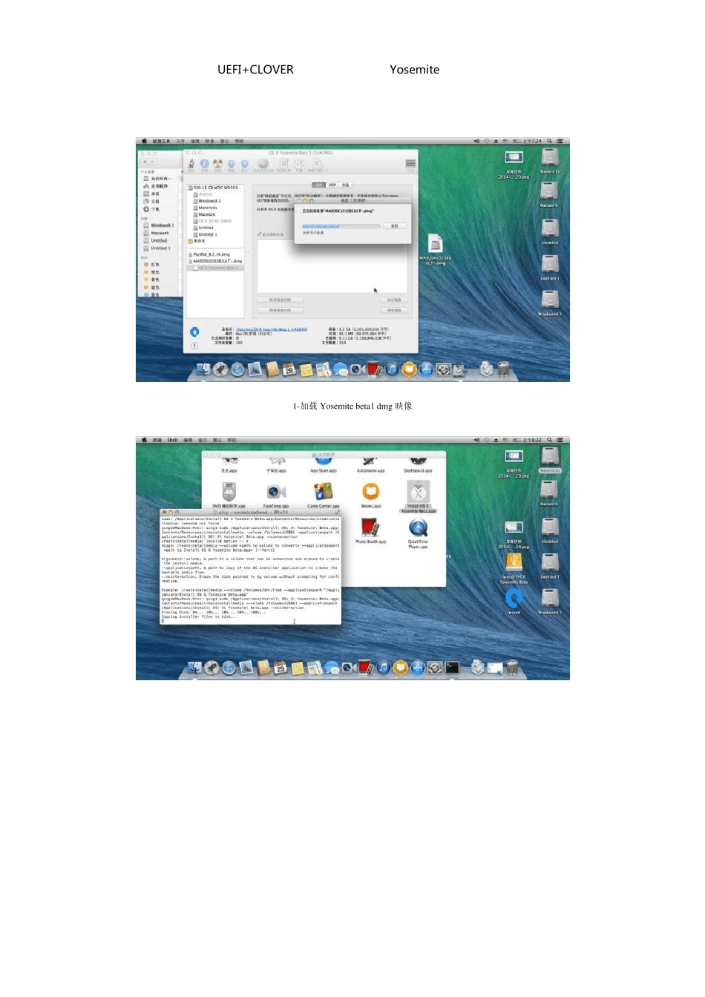
Task: Select FaceTime.app in Applications window
Action: [276, 496]
